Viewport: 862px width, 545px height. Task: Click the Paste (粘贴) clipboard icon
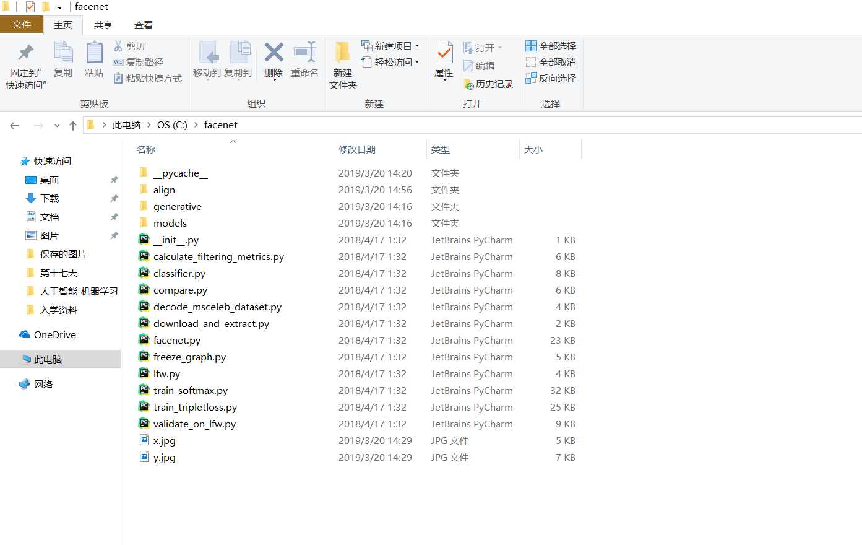click(x=94, y=53)
